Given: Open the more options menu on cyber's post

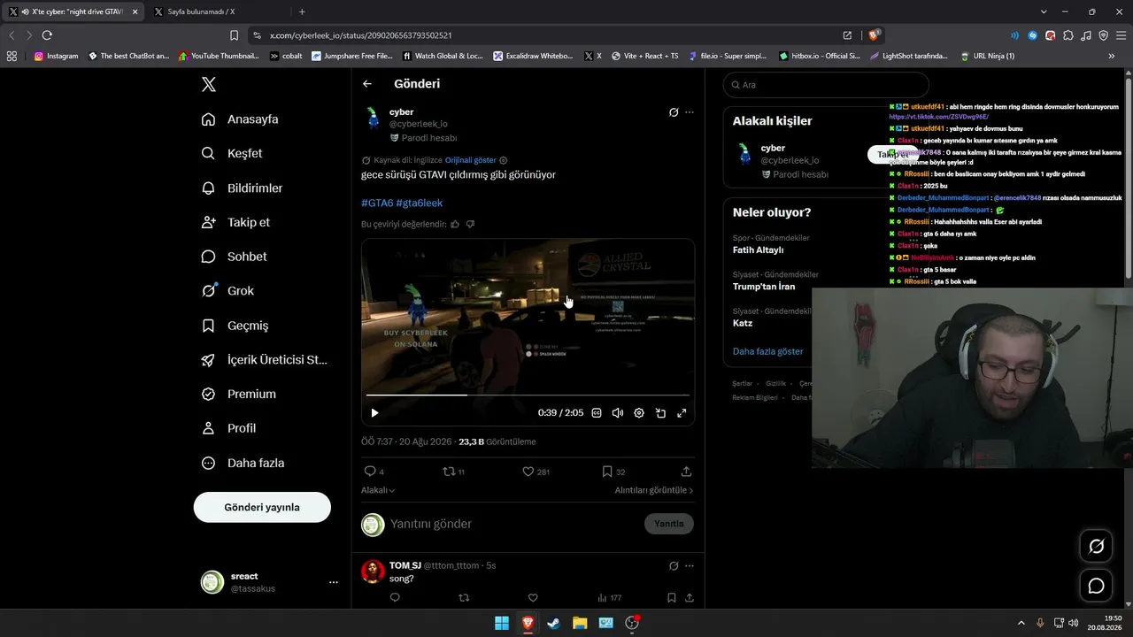Looking at the screenshot, I should click(690, 112).
